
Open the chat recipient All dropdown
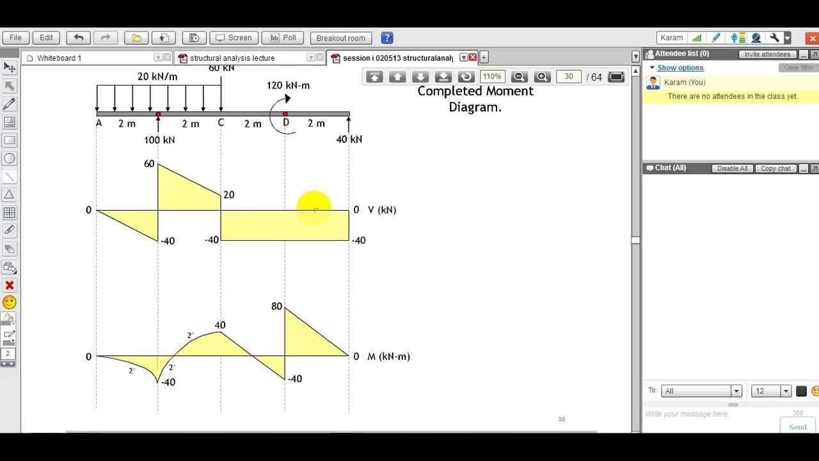click(702, 391)
